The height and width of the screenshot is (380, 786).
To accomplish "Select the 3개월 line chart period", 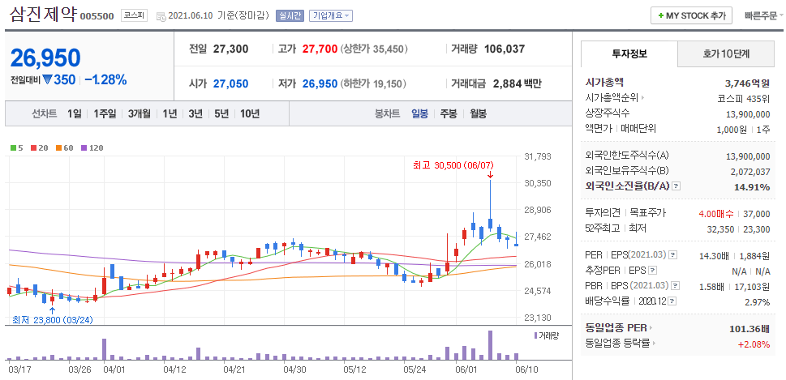I will (139, 113).
